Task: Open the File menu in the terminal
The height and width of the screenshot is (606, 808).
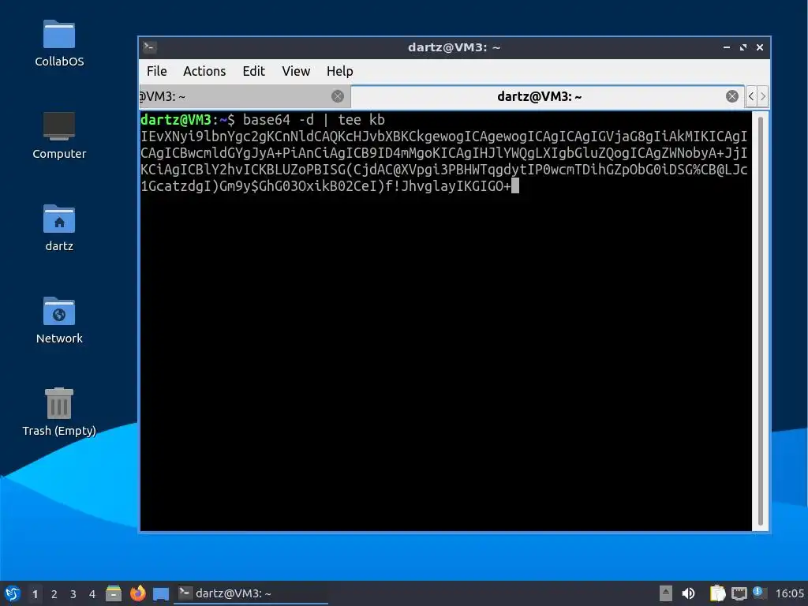Action: coord(157,71)
